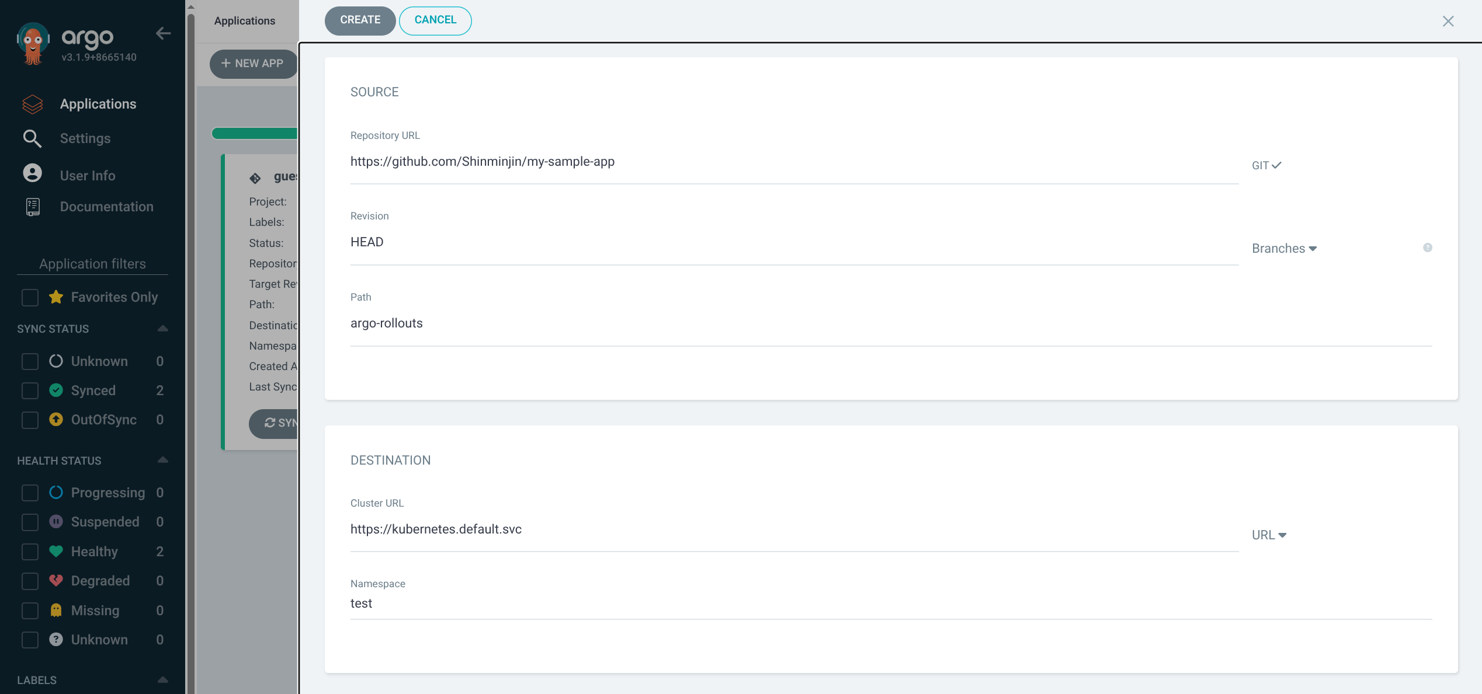
Task: Enable the Synced sync status checkbox
Action: coord(30,390)
